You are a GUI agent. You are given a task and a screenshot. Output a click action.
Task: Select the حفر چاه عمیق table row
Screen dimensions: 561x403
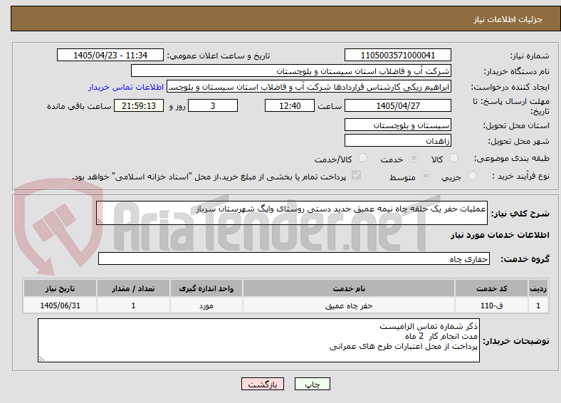coord(285,305)
